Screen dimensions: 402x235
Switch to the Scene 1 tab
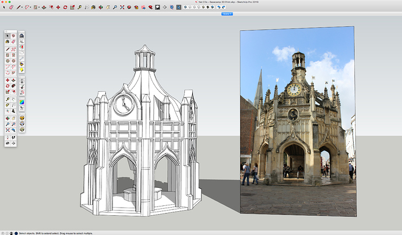[226, 13]
